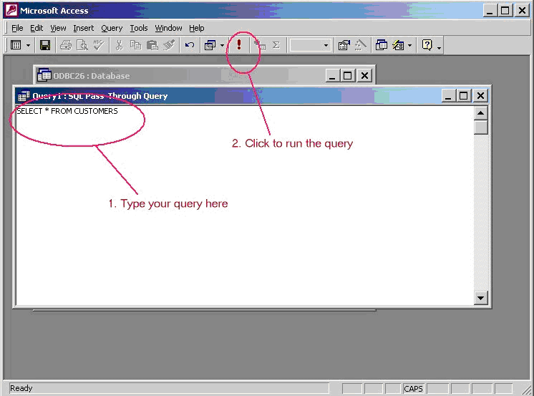The height and width of the screenshot is (396, 534).
Task: Select the Format Painter brush icon
Action: 169,45
